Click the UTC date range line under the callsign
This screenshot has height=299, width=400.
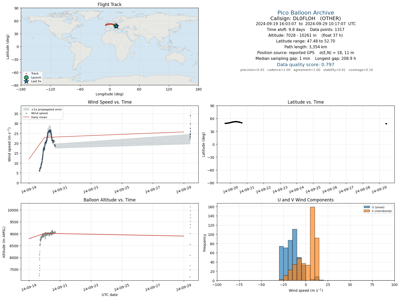306,24
